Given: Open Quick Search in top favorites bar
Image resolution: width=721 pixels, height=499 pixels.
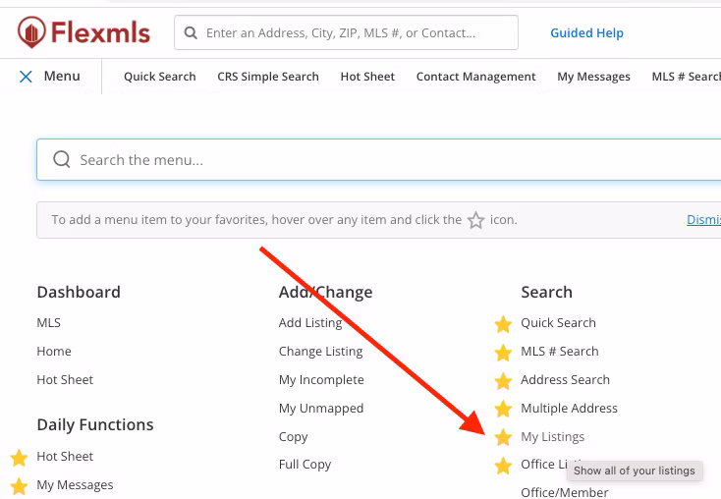Looking at the screenshot, I should (159, 77).
